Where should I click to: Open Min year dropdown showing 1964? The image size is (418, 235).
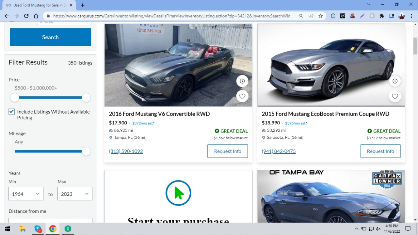pyautogui.click(x=26, y=194)
